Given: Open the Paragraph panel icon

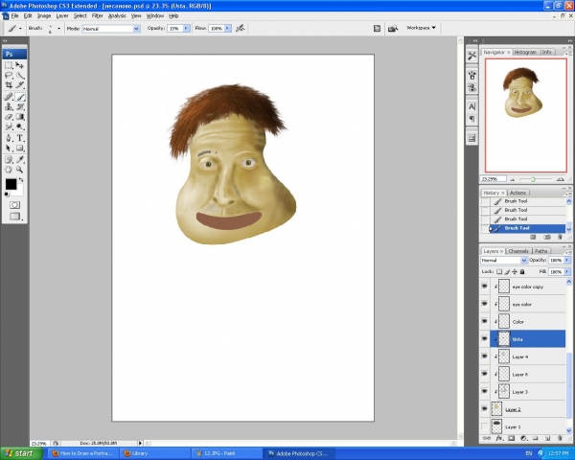Looking at the screenshot, I should (471, 119).
